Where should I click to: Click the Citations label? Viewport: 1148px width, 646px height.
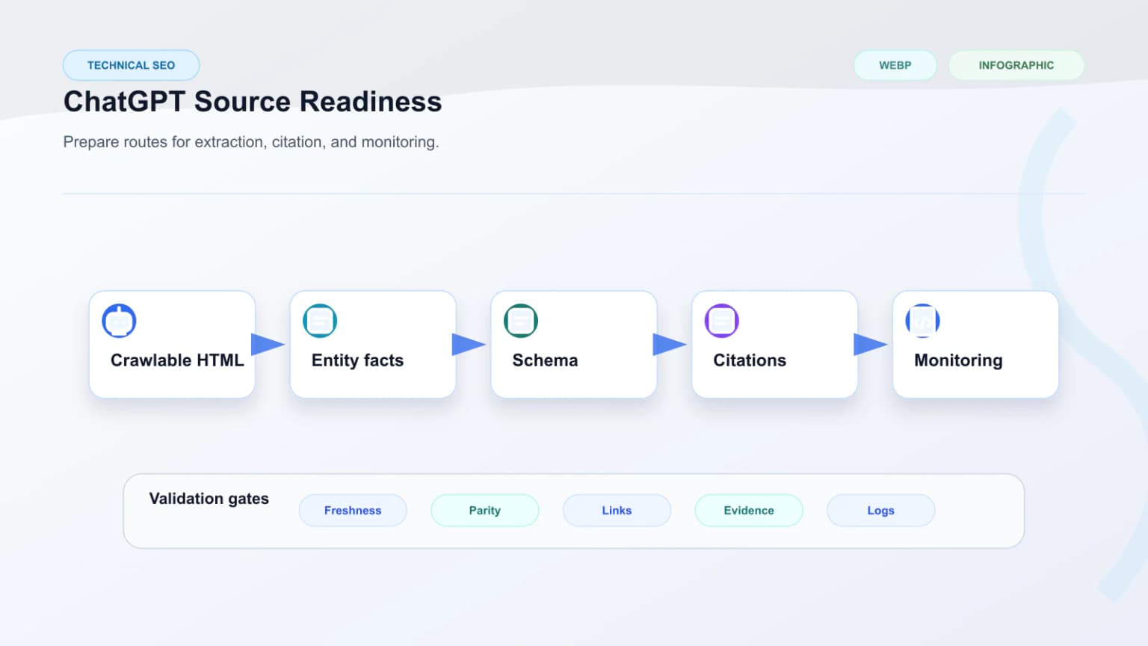point(750,360)
